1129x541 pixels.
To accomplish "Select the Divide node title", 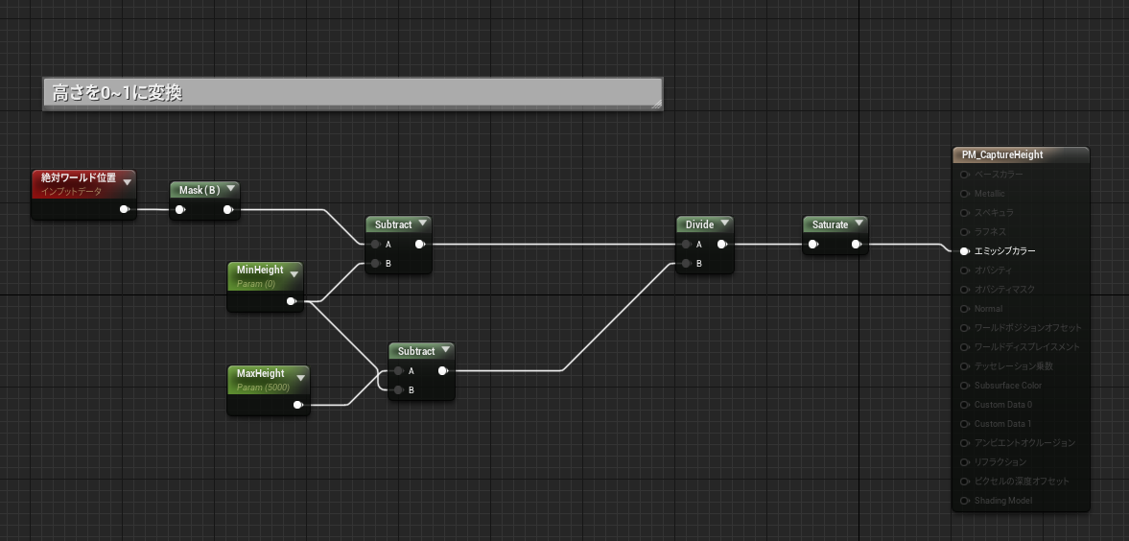I will click(x=700, y=224).
